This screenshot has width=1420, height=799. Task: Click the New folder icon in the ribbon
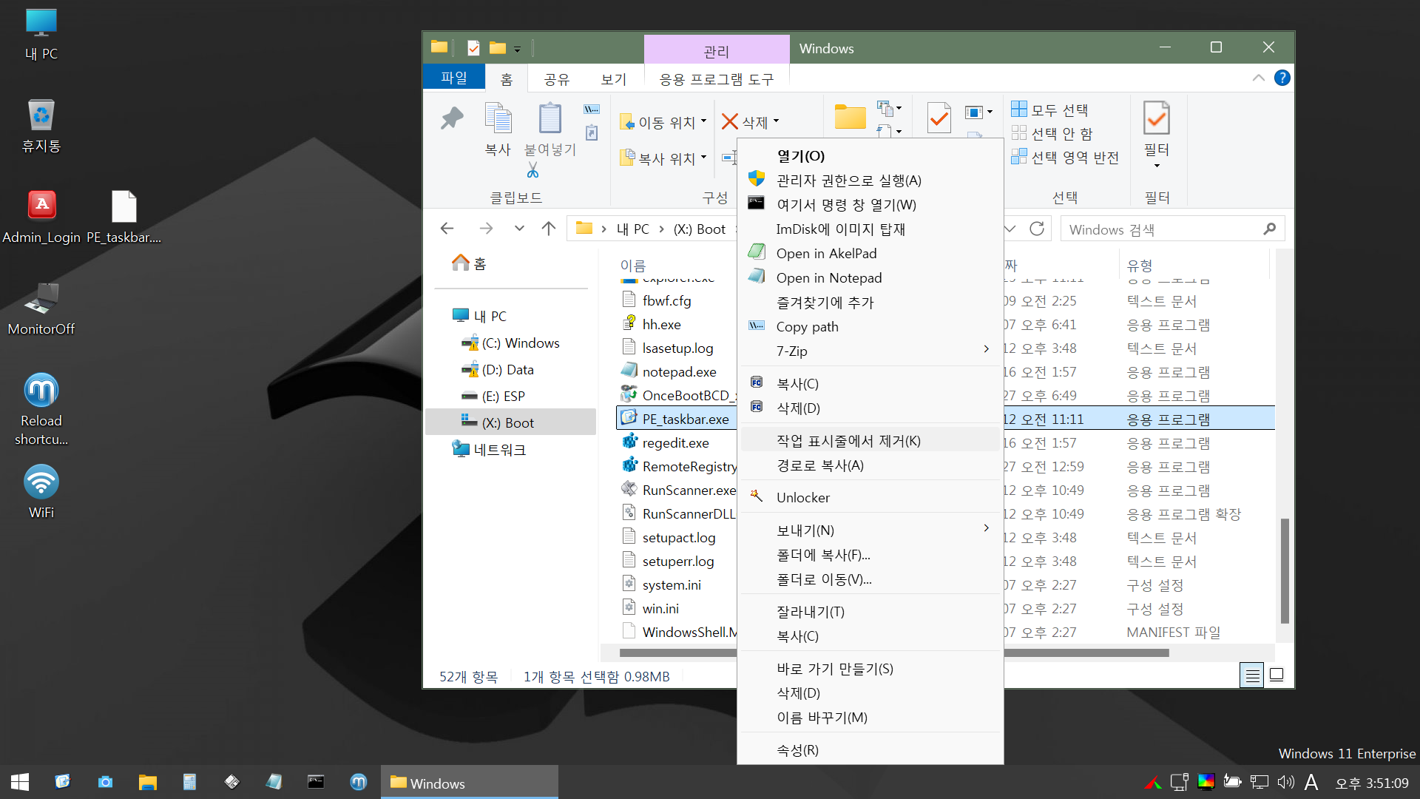[x=850, y=117]
